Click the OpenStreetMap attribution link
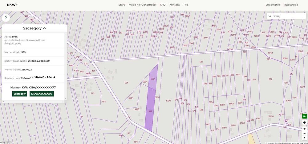The image size is (308, 144). 283,143
